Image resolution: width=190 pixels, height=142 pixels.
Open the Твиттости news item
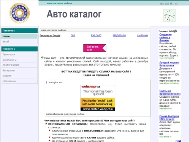[19, 55]
